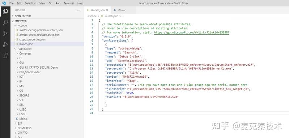Expand the OPEN EDITORS section

point(23,16)
